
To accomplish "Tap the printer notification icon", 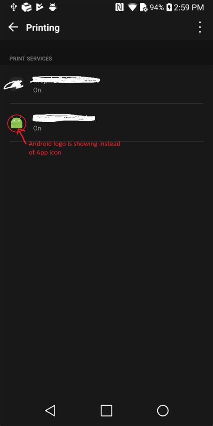I will tap(27, 7).
